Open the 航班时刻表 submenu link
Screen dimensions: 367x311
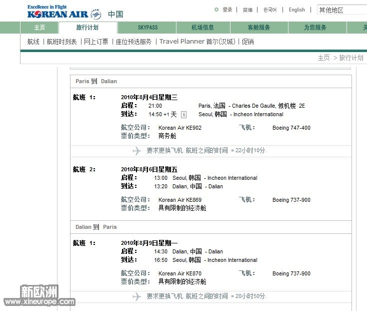click(61, 42)
